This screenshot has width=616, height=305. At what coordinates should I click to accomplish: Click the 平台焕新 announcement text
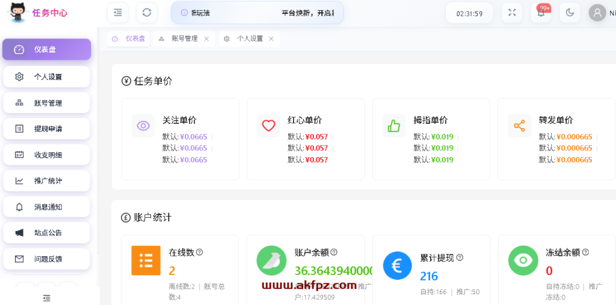coord(308,13)
